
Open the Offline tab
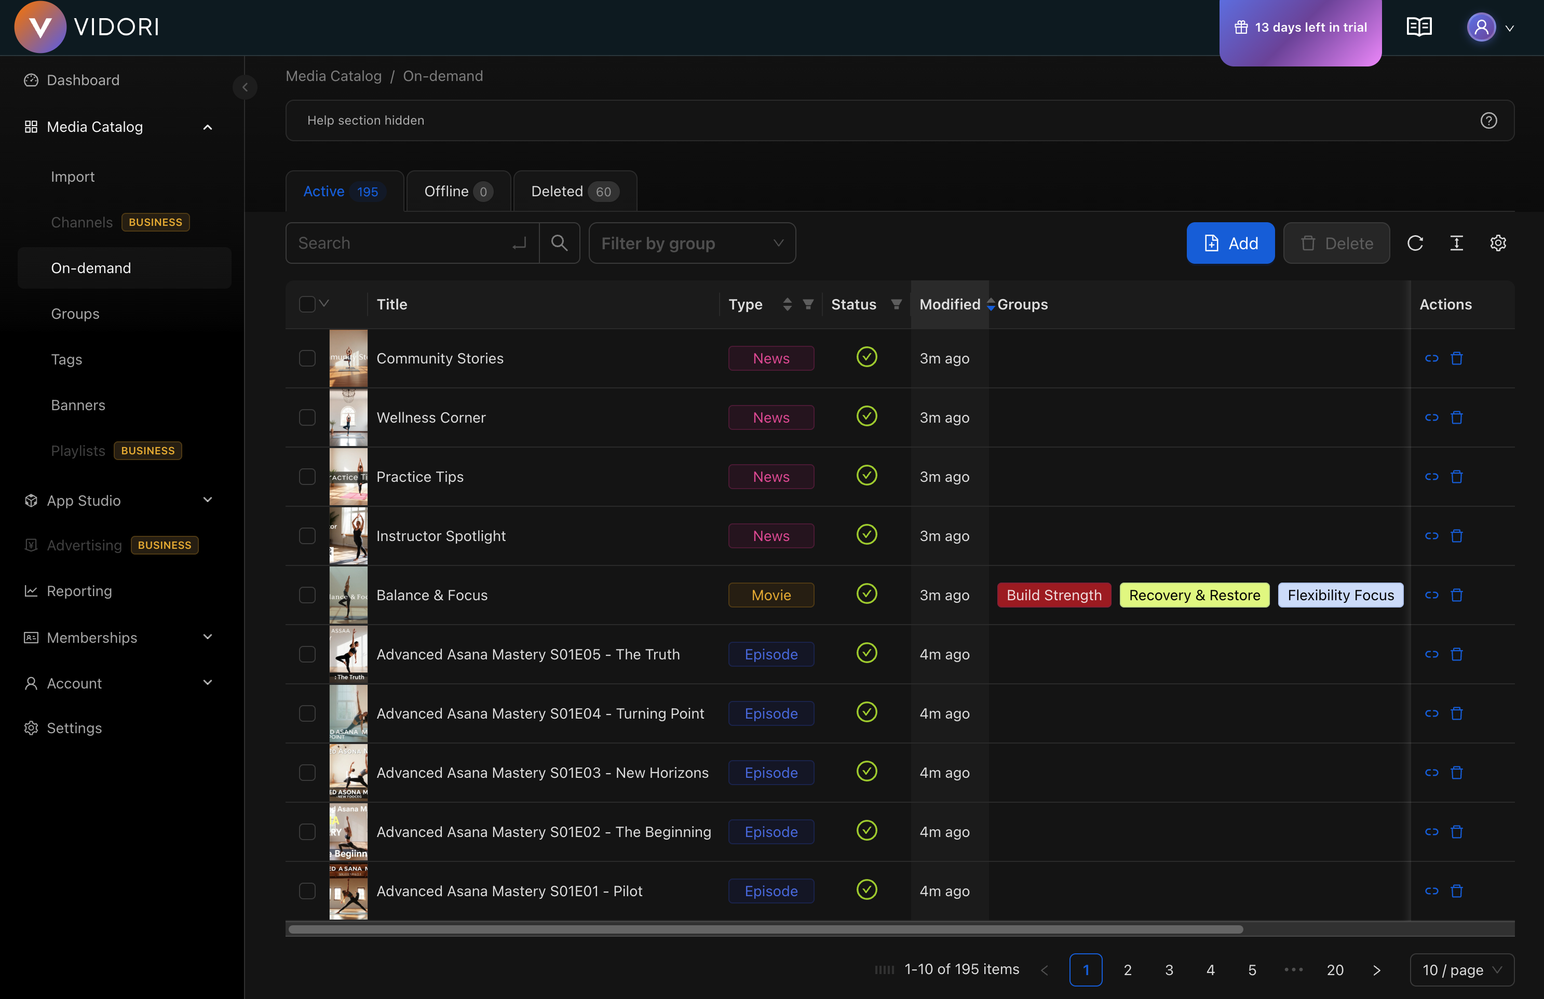coord(458,191)
